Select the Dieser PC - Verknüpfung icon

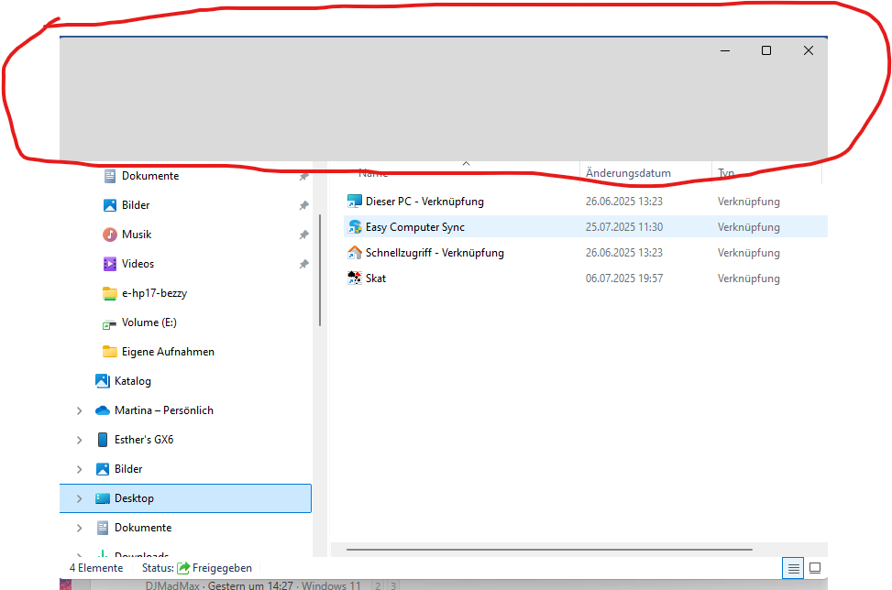click(x=355, y=201)
